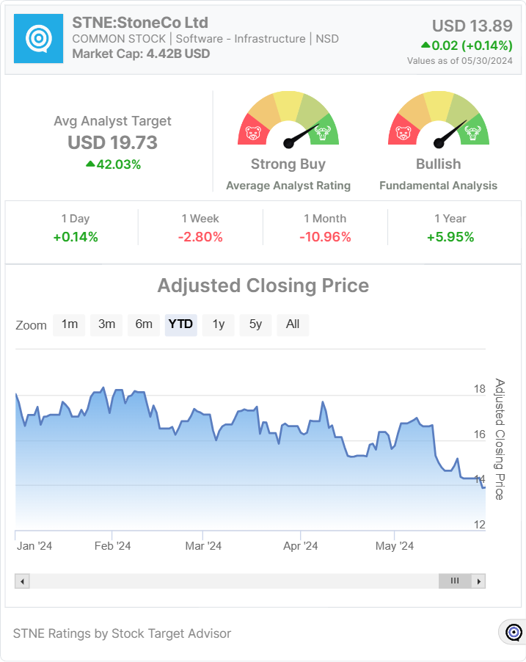Open the round chat widget icon
Image resolution: width=526 pixels, height=662 pixels.
(x=514, y=632)
